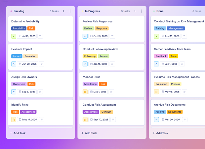Pick due date Jul 10, 2025
Image resolution: width=205 pixels, height=149 pixels.
point(27,36)
